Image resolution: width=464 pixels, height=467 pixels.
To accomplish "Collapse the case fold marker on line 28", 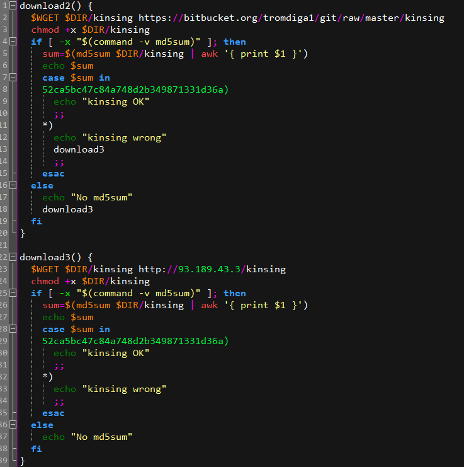I will click(13, 329).
